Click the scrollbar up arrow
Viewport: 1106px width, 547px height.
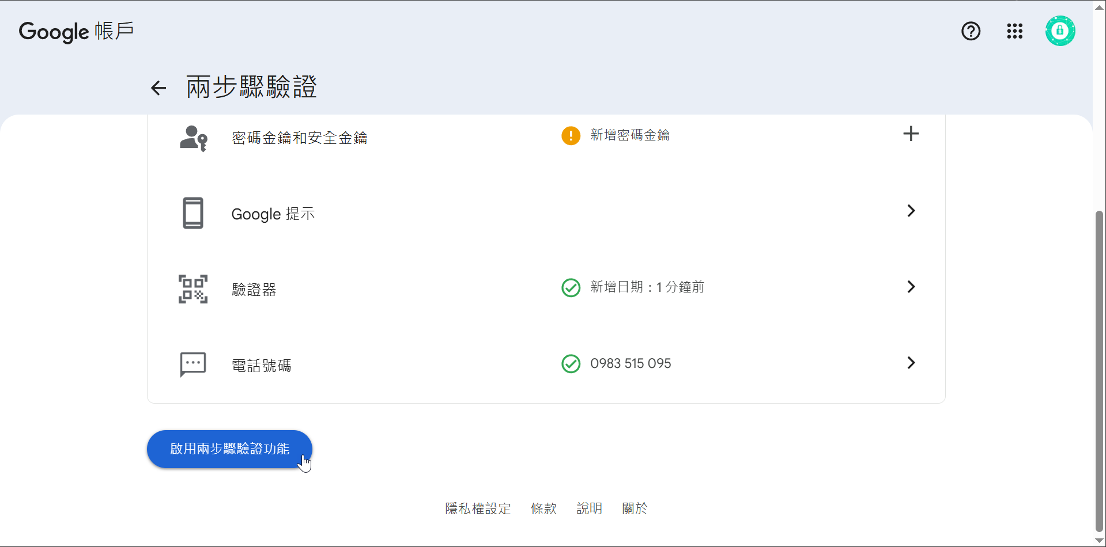[1099, 7]
